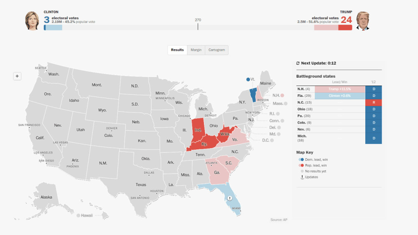Click the Vermont blue dot marker
Viewport: 418px width, 235px height.
click(248, 79)
